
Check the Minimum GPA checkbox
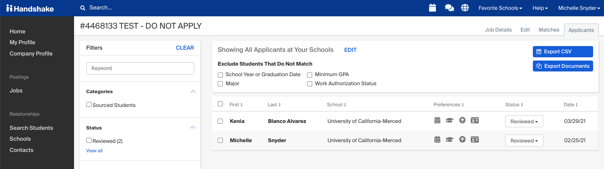pyautogui.click(x=310, y=75)
